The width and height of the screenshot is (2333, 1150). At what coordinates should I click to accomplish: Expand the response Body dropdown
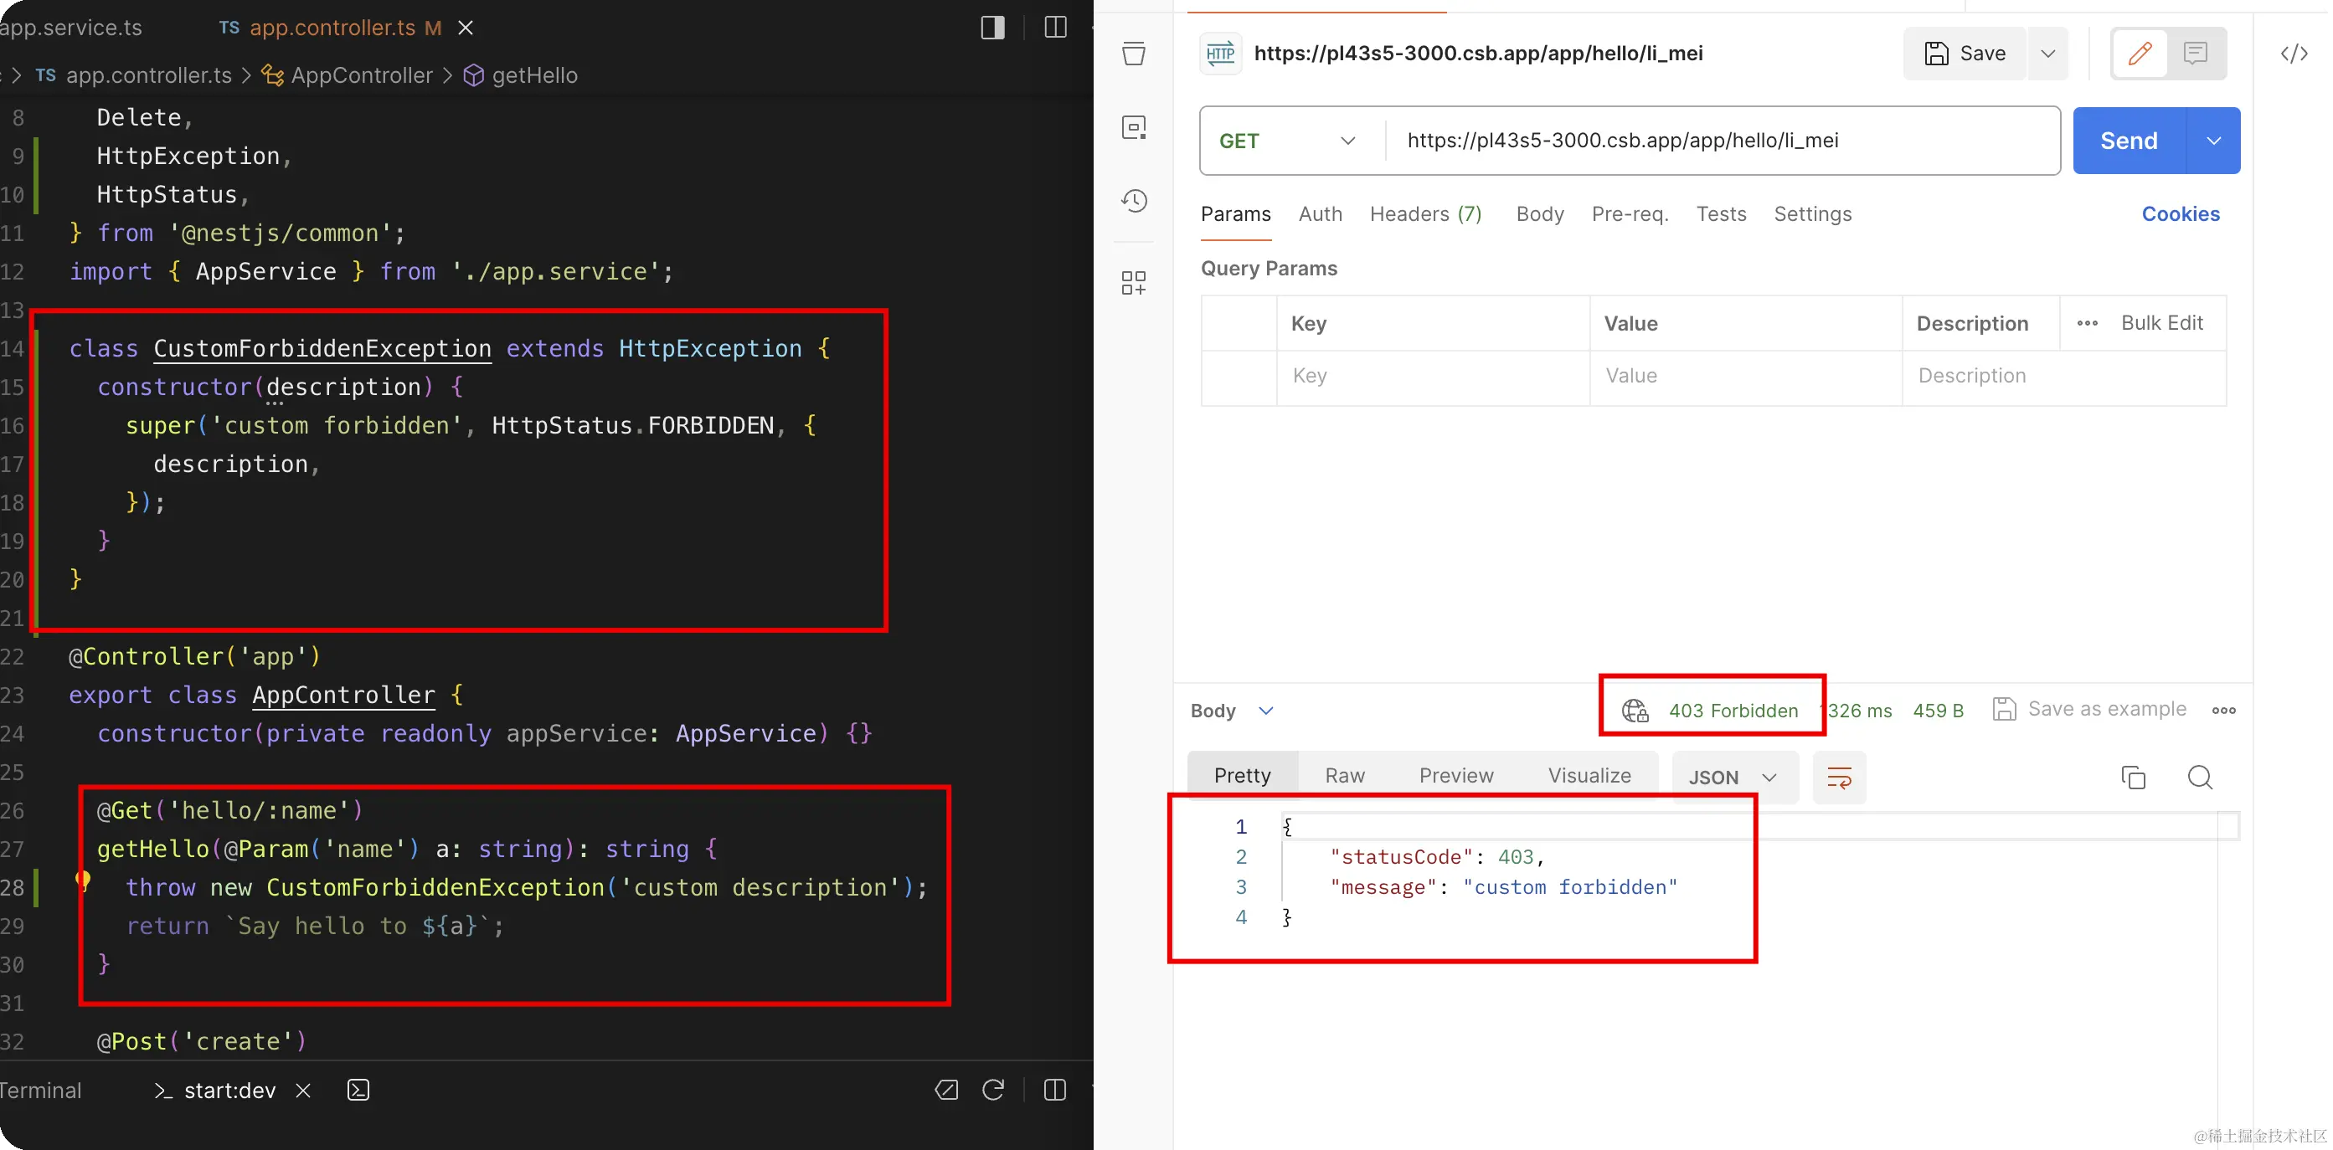click(1232, 711)
